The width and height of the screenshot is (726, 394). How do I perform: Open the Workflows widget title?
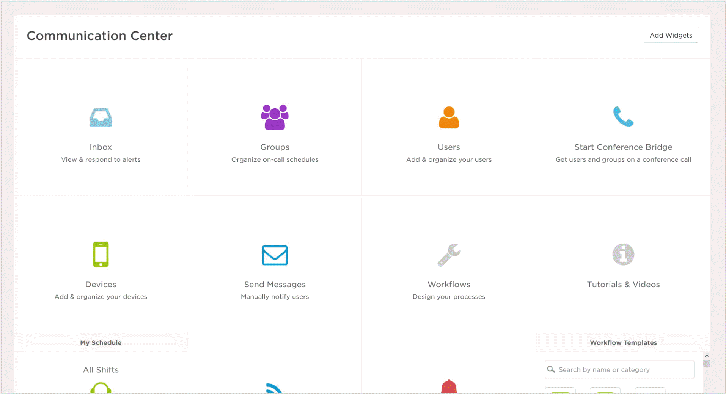tap(449, 284)
